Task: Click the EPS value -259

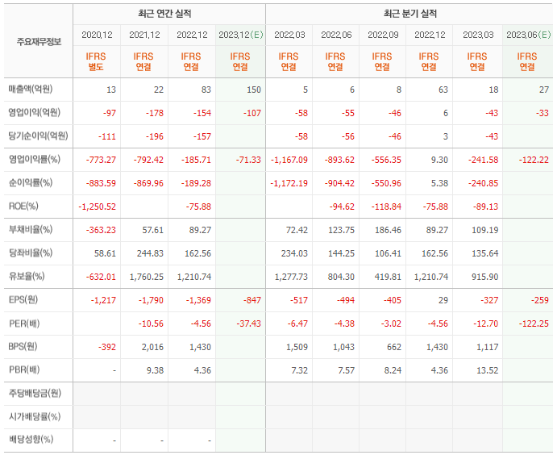Action: tap(540, 300)
